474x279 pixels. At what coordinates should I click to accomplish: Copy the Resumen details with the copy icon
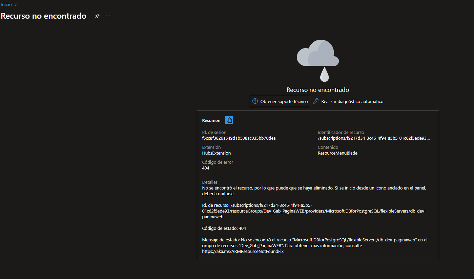(x=229, y=120)
